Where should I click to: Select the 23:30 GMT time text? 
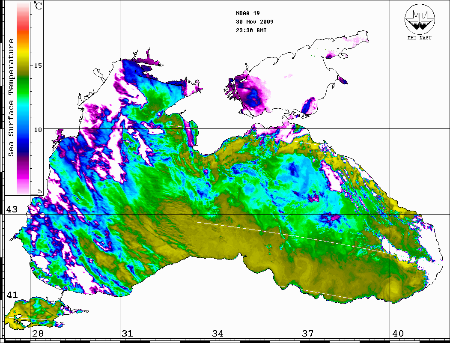[x=251, y=30]
